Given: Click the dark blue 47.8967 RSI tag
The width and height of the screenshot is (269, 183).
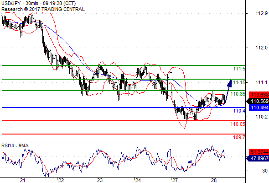Looking at the screenshot, I should [258, 158].
